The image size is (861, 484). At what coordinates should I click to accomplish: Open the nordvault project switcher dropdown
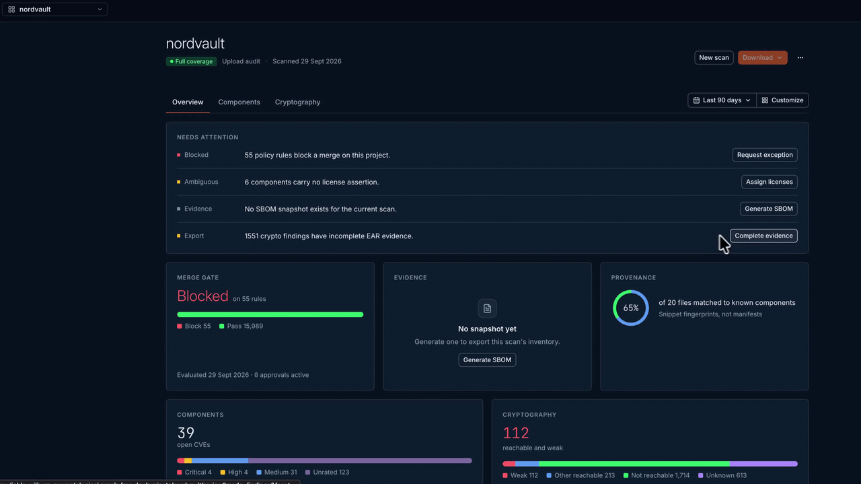(54, 9)
